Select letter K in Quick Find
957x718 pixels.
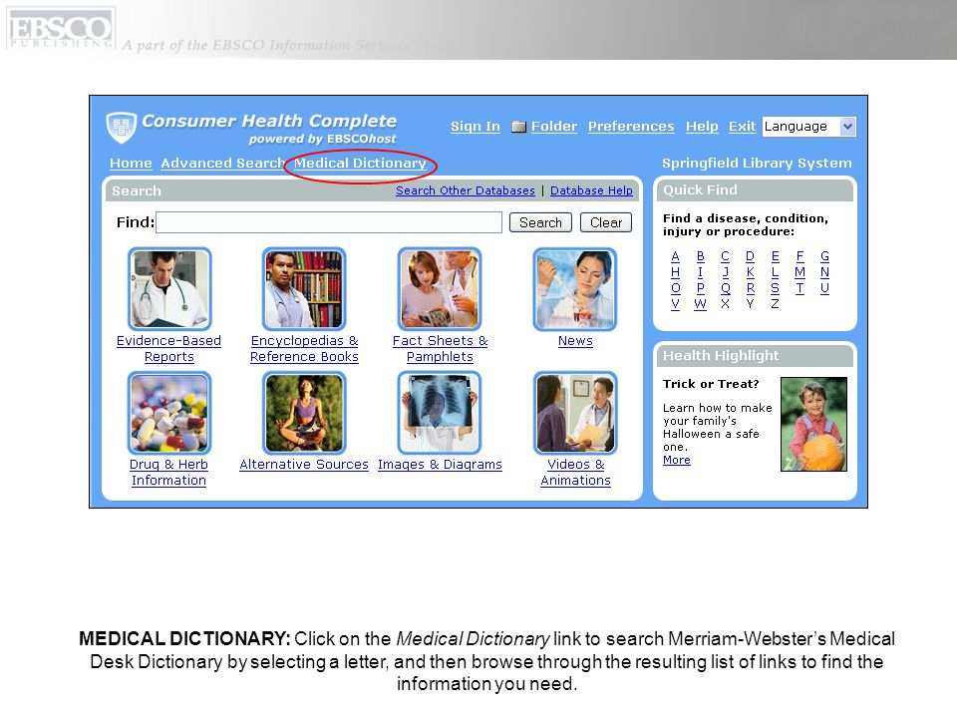coord(750,272)
